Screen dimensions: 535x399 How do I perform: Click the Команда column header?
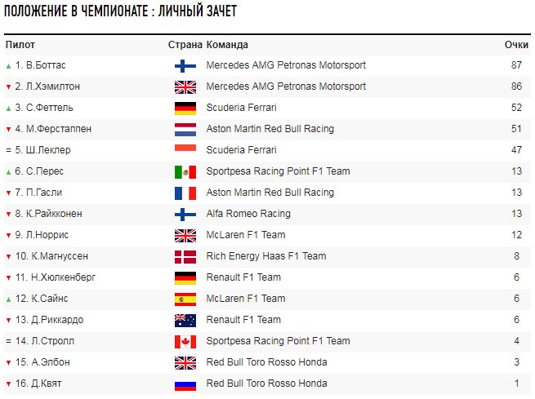coord(227,45)
